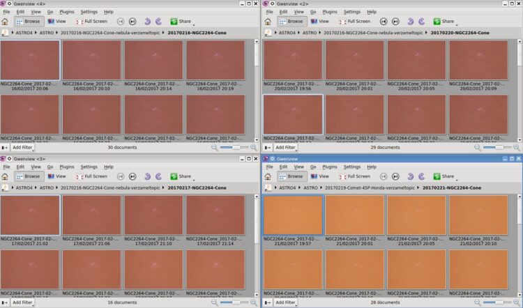Go to next image in Gwenview <2> toolbar
523x308 pixels.
pyautogui.click(x=395, y=22)
